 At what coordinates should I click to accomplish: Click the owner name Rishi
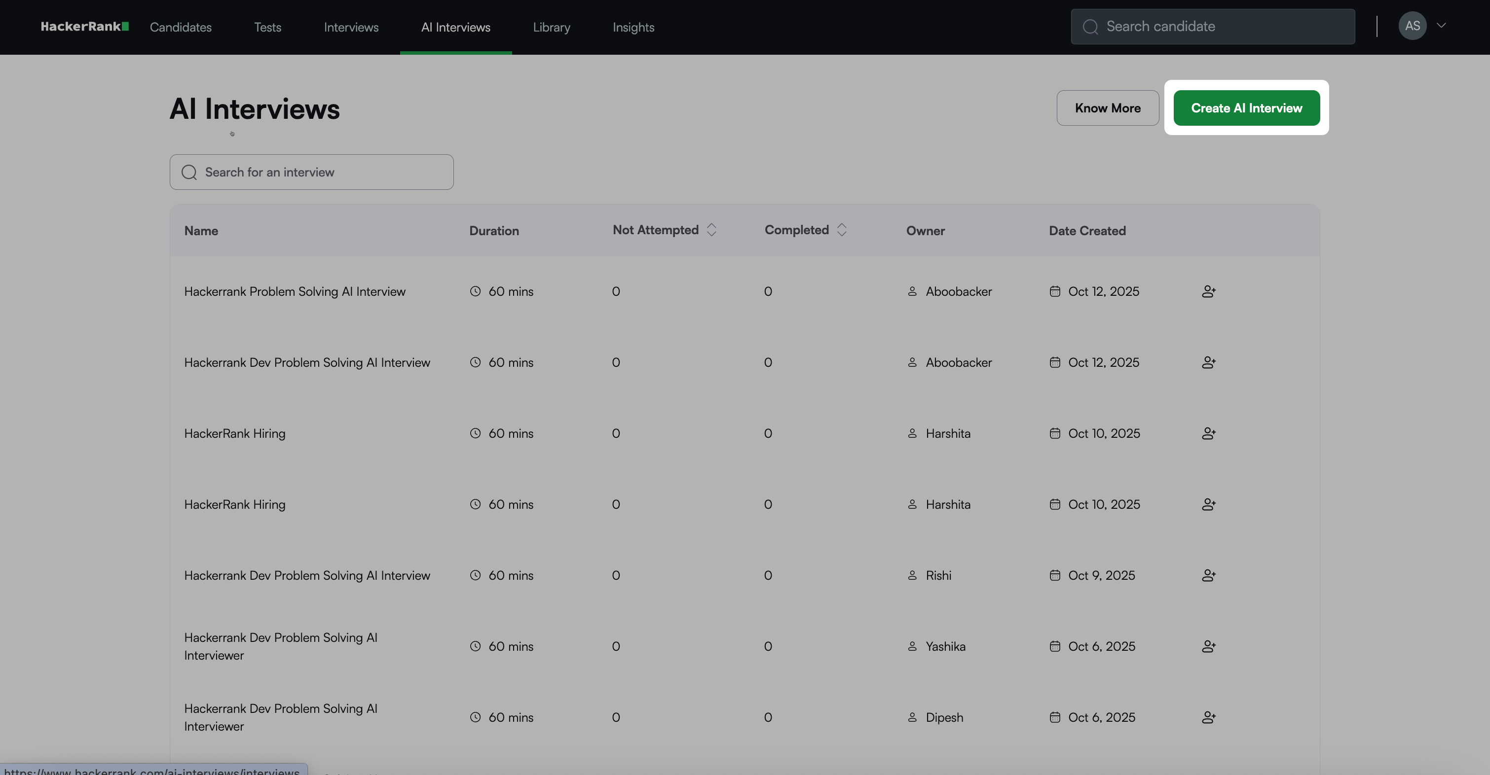[938, 576]
